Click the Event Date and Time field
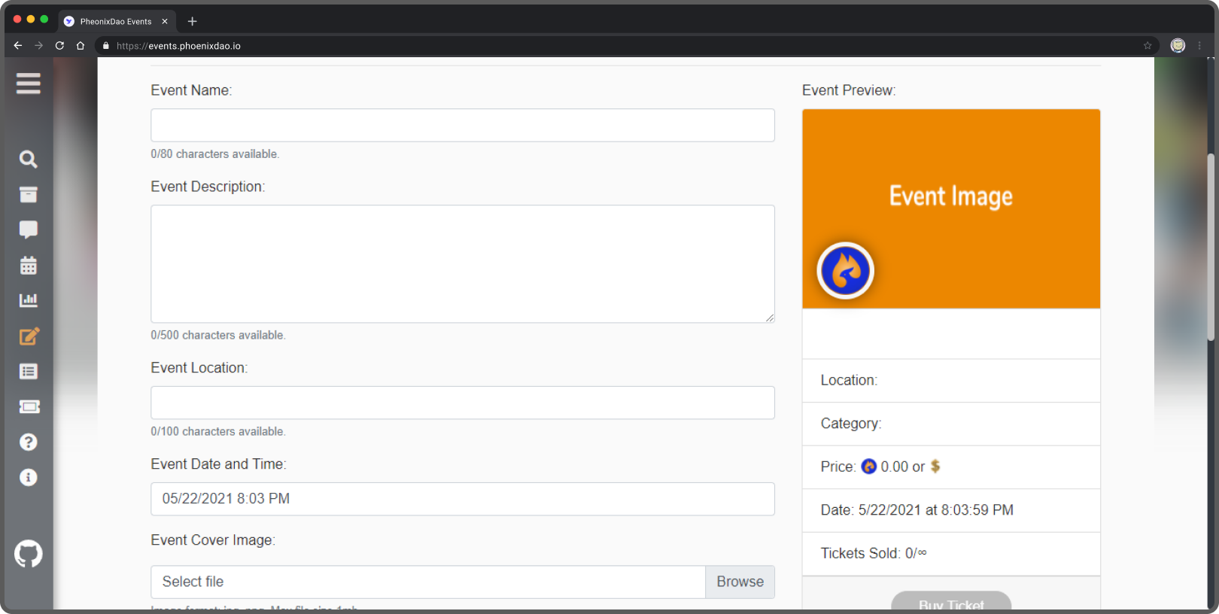 tap(463, 499)
